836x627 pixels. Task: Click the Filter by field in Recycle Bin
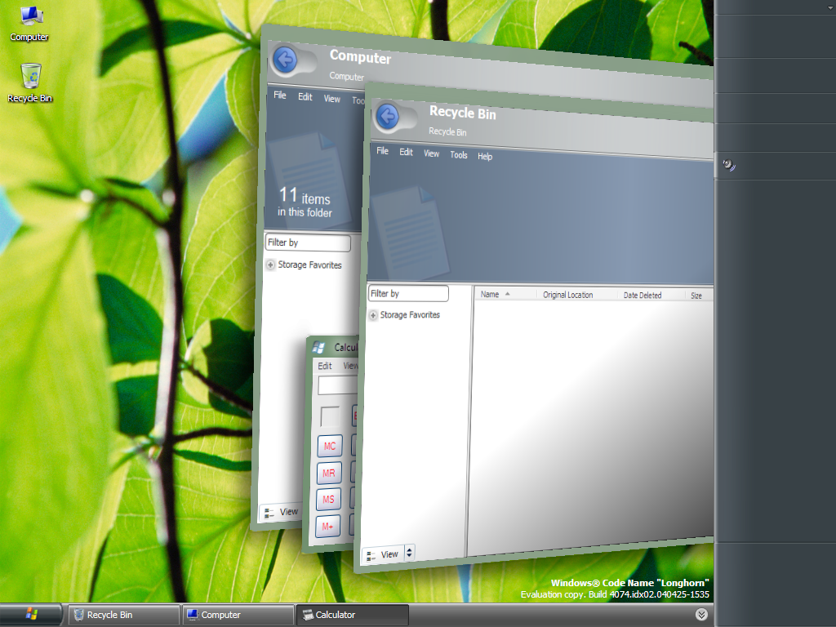[x=408, y=293]
